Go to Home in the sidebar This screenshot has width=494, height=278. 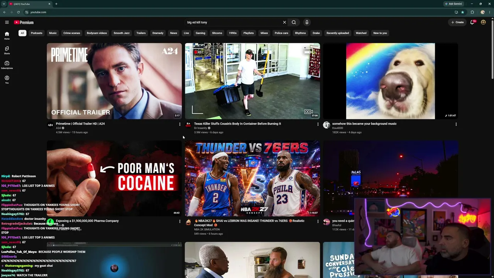coord(7,36)
